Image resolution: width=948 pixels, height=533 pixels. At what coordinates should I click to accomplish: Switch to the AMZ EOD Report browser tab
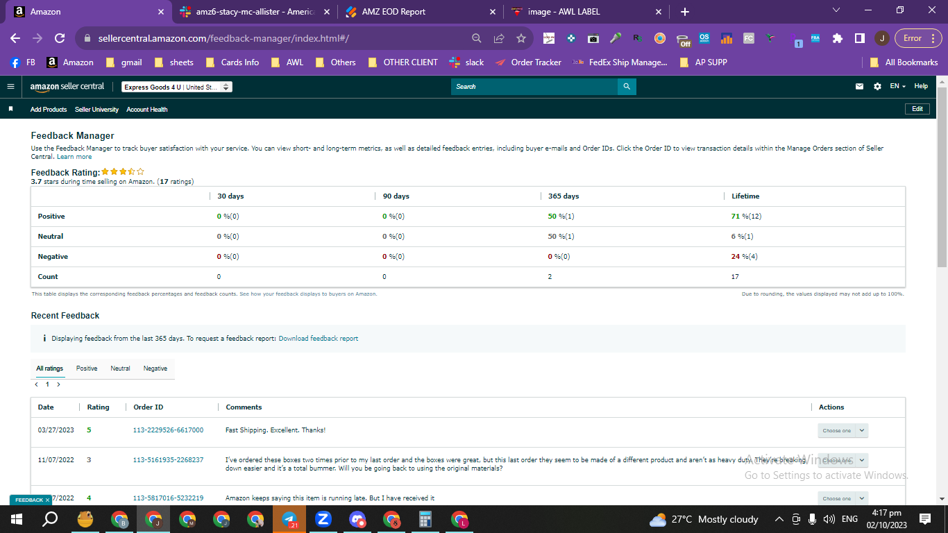coord(419,12)
